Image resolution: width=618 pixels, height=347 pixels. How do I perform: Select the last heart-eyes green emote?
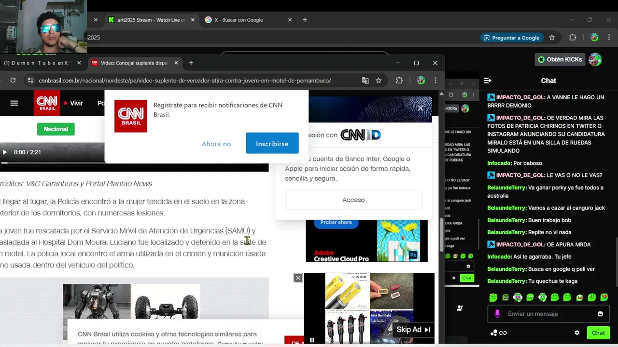click(x=604, y=297)
